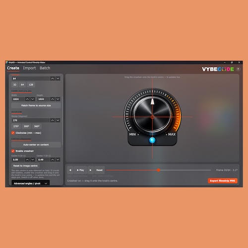
Task: Click Export filmstrip PNG
Action: coord(223,181)
